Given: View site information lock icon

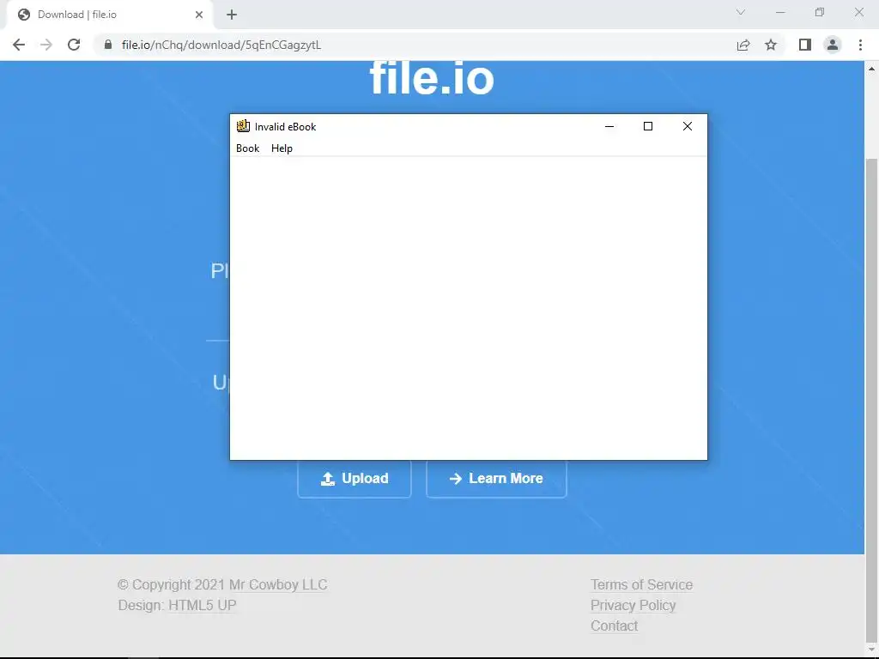Looking at the screenshot, I should pos(108,45).
